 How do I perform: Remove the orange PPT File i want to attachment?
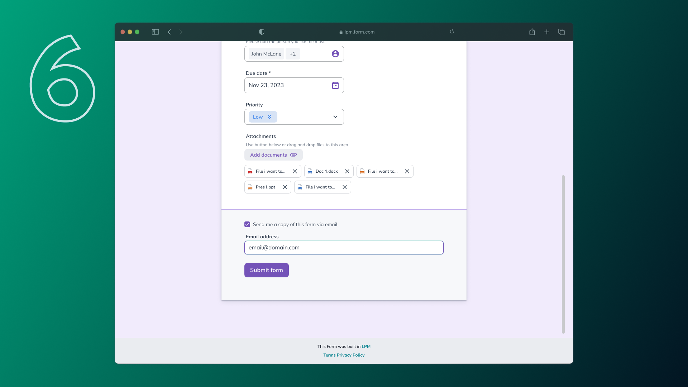coord(407,171)
